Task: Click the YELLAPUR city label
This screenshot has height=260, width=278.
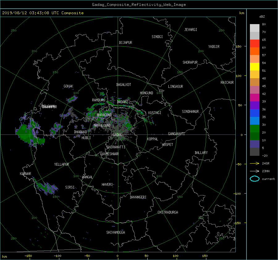Action: tap(61, 164)
